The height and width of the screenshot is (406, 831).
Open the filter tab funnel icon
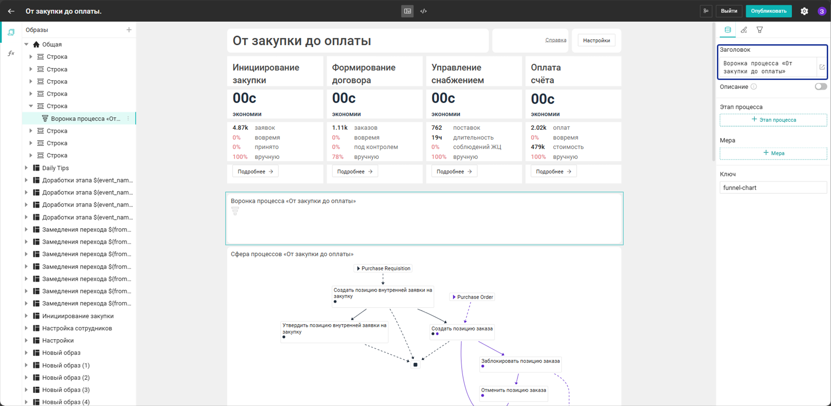pyautogui.click(x=760, y=30)
